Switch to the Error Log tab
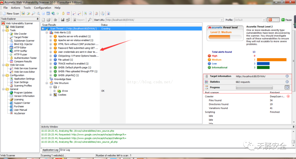The width and height of the screenshot is (296, 159). click(x=65, y=150)
